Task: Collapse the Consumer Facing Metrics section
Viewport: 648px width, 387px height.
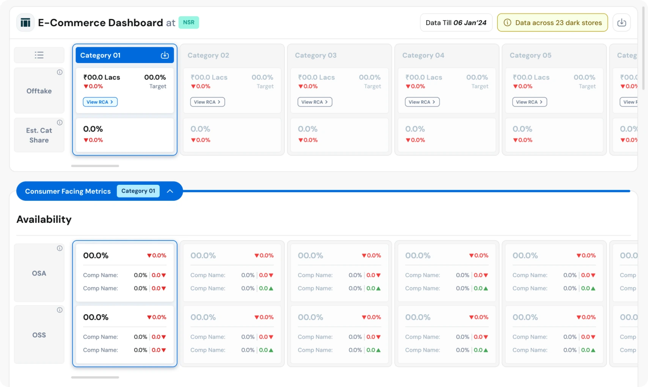Action: pos(170,191)
